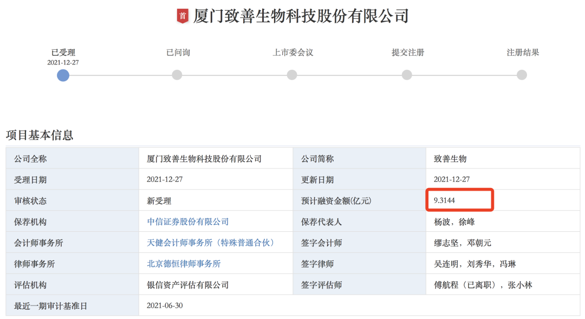This screenshot has height=319, width=585.
Task: Click the 已问询 stage label
Action: [x=178, y=53]
